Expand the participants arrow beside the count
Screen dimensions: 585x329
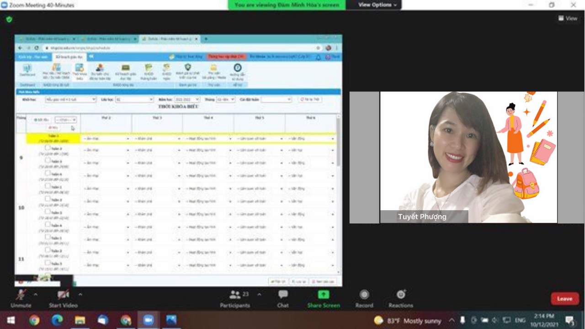(260, 294)
